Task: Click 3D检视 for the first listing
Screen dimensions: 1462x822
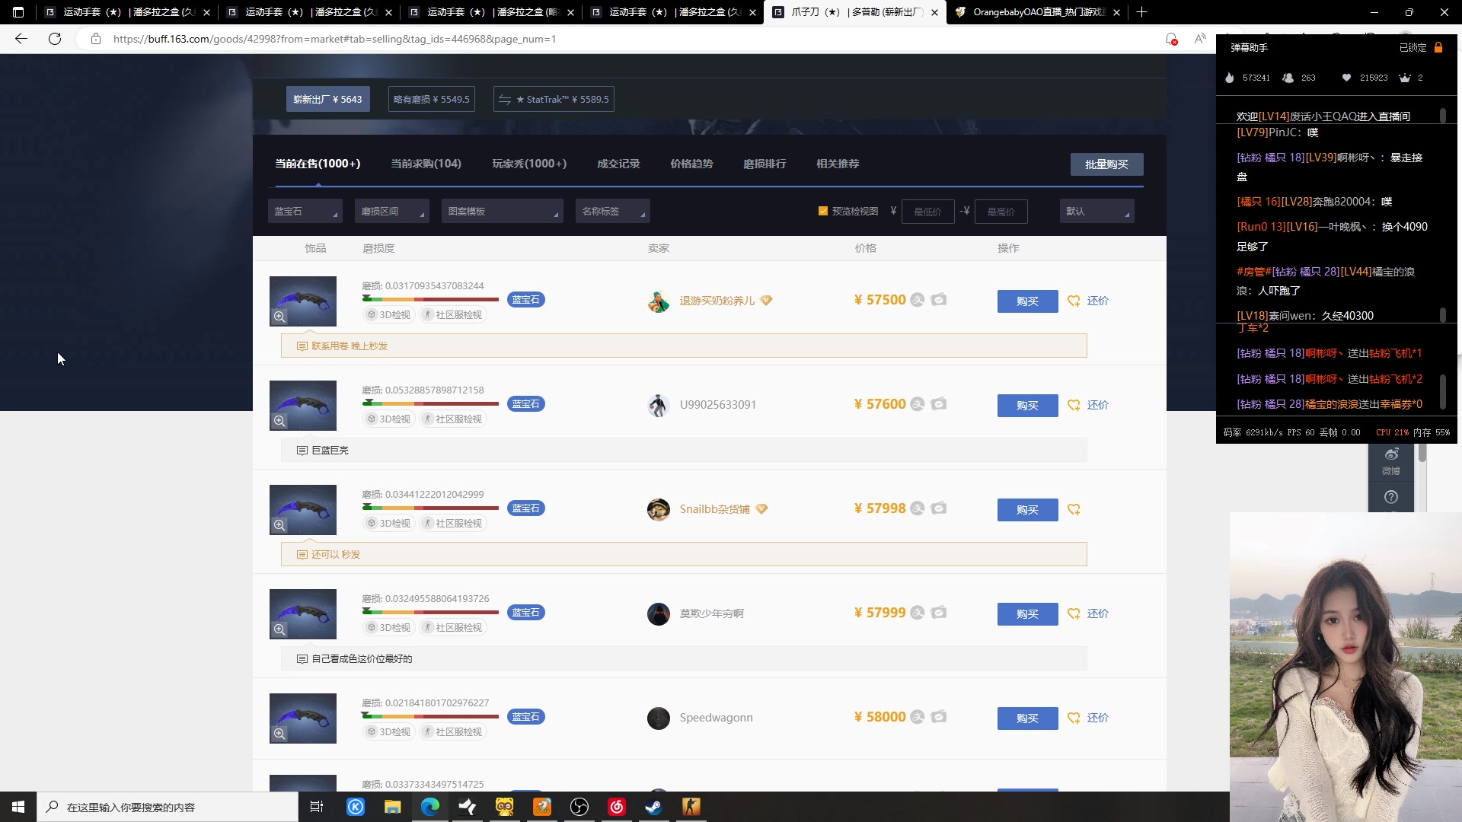Action: coord(388,315)
